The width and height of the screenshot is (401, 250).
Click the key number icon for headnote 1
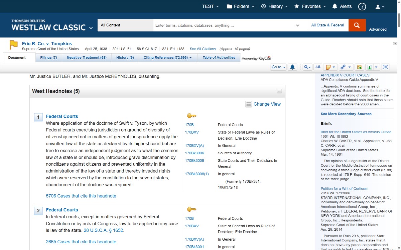coord(191,116)
